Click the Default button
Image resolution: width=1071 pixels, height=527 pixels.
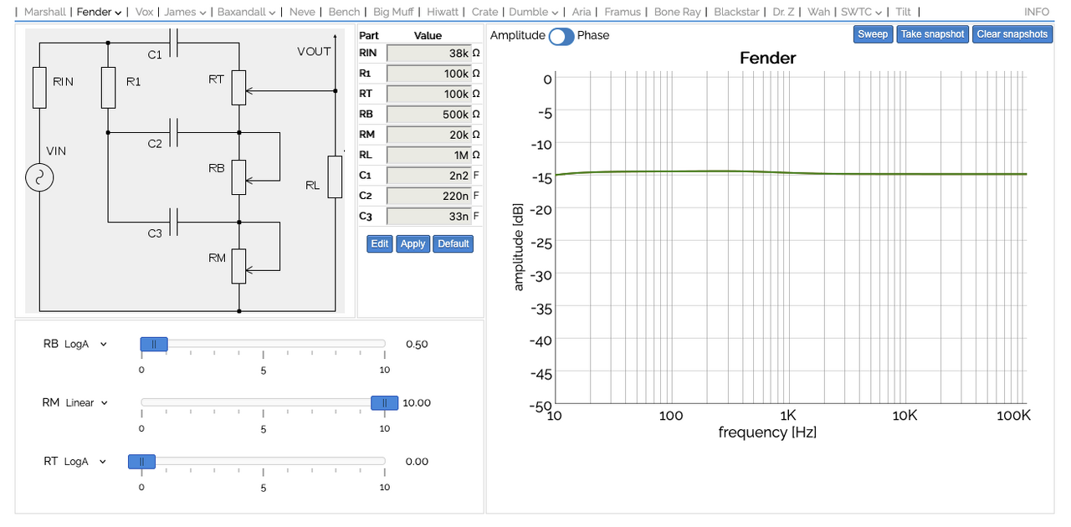pyautogui.click(x=453, y=243)
